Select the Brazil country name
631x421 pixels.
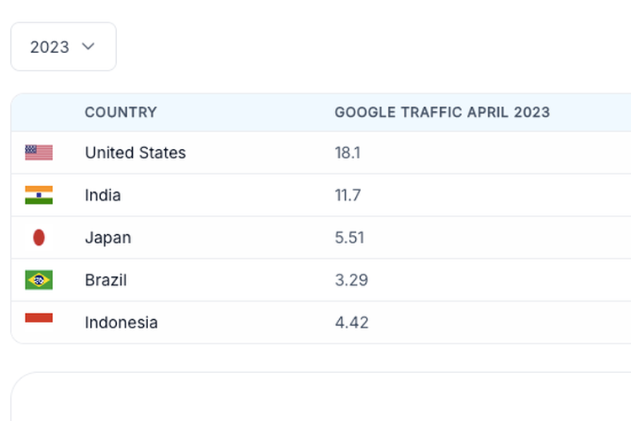pyautogui.click(x=106, y=280)
